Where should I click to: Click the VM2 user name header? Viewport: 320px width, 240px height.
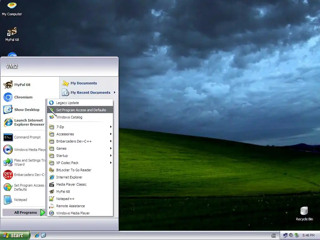(12, 66)
